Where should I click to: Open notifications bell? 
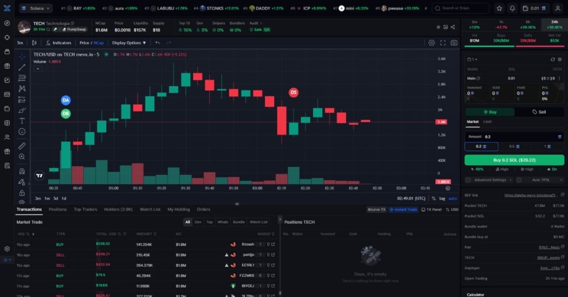coord(512,8)
